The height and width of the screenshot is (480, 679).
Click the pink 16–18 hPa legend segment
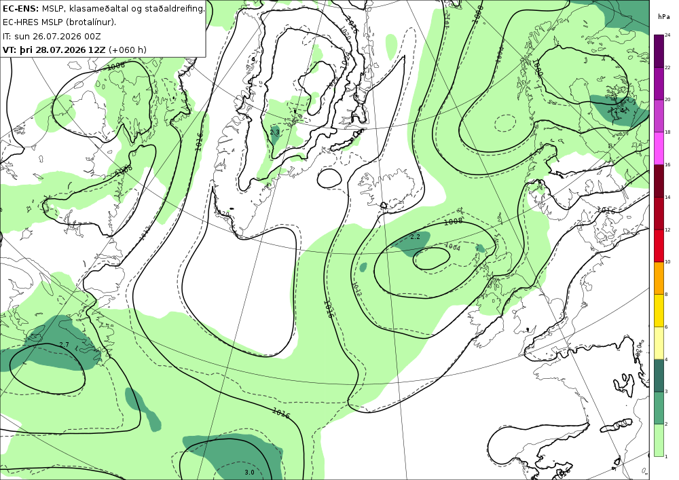[659, 148]
